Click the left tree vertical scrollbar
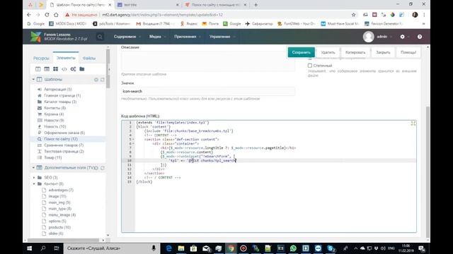 pyautogui.click(x=108, y=68)
